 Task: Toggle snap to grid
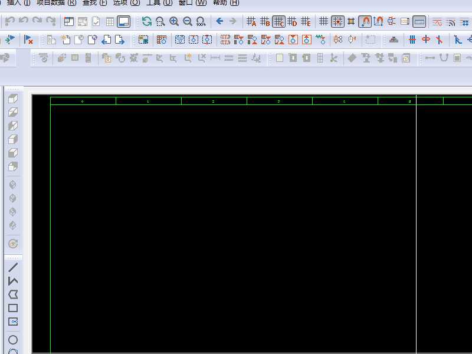pos(337,22)
